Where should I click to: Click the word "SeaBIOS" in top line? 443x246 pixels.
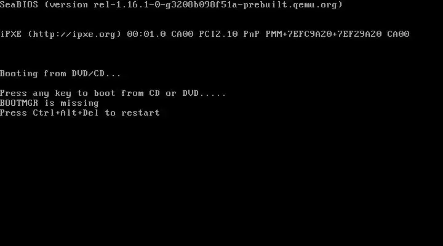coord(19,5)
